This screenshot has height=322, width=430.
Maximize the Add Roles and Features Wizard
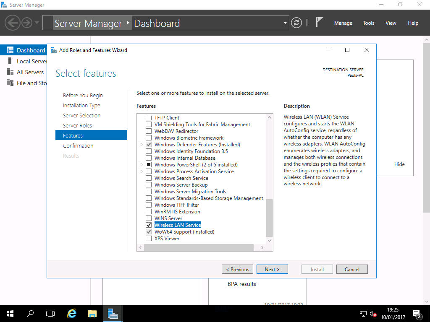coord(347,50)
